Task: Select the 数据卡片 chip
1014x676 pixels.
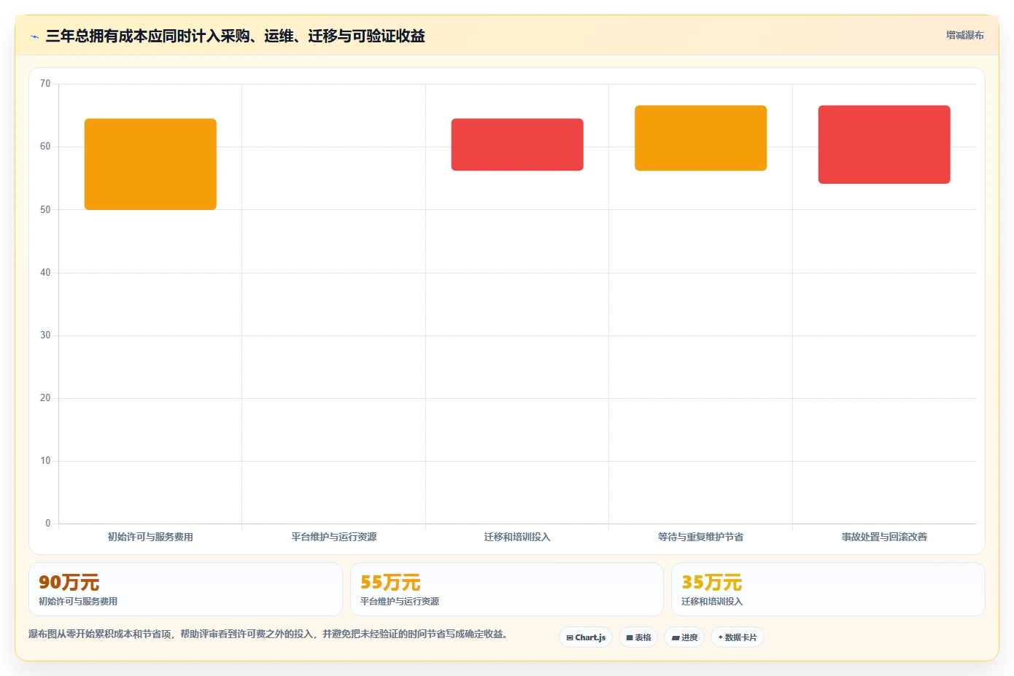Action: tap(738, 637)
